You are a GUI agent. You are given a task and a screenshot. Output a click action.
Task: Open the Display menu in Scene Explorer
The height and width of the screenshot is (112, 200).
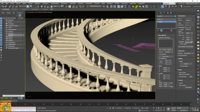click(9, 13)
